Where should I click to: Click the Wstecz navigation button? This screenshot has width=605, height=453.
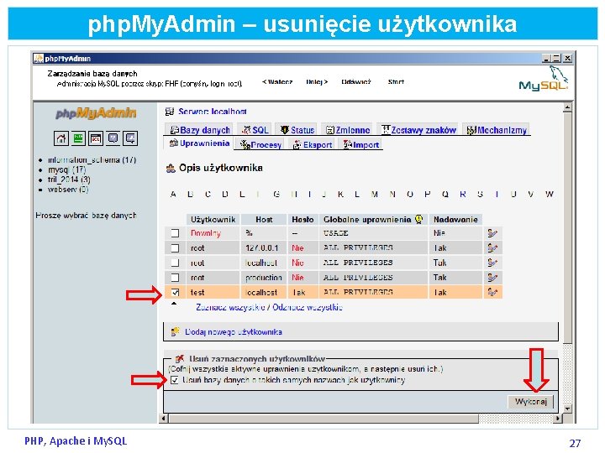[277, 81]
